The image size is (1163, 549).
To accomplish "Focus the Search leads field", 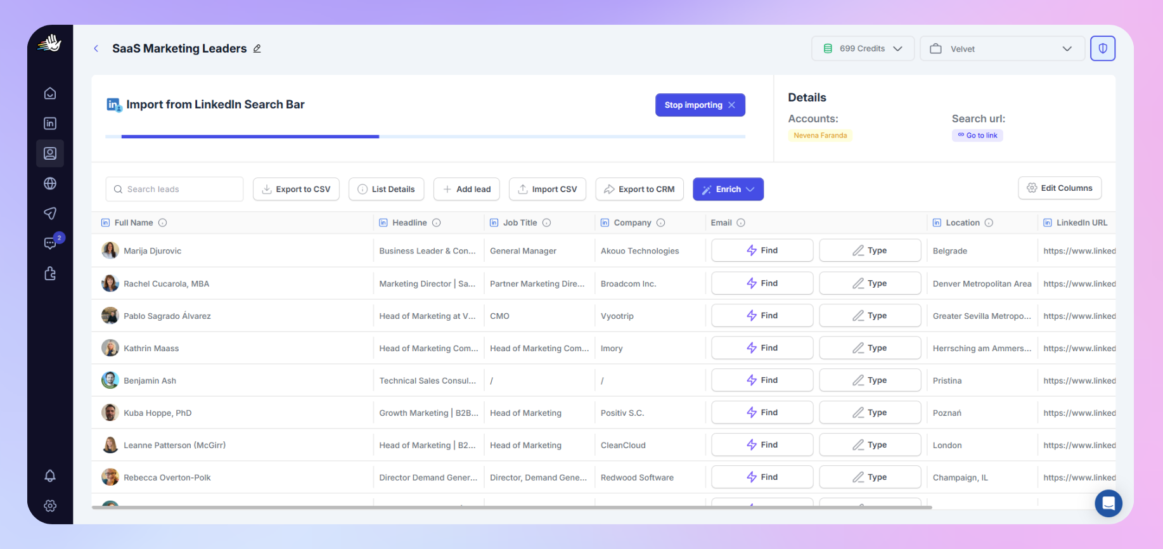I will click(175, 189).
